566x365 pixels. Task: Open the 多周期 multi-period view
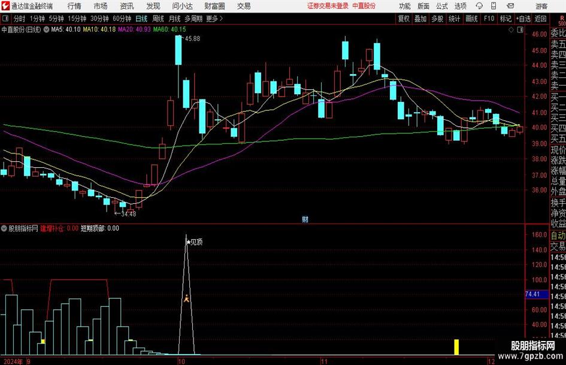pyautogui.click(x=193, y=19)
